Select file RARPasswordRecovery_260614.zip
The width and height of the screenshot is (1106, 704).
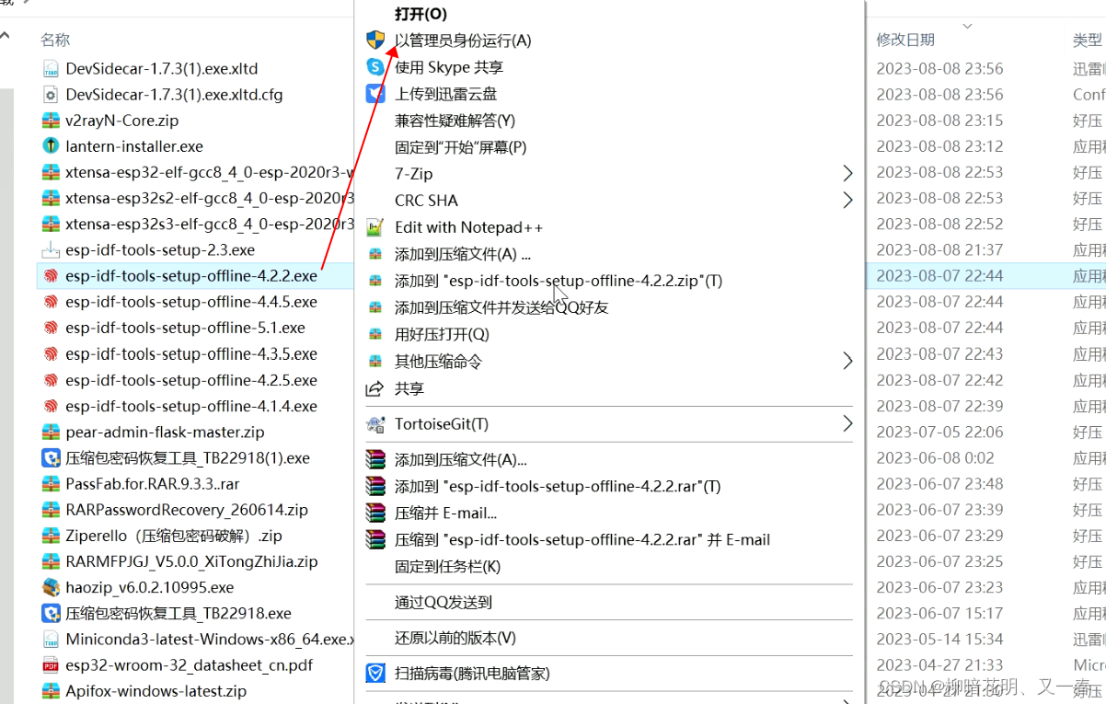tap(187, 509)
